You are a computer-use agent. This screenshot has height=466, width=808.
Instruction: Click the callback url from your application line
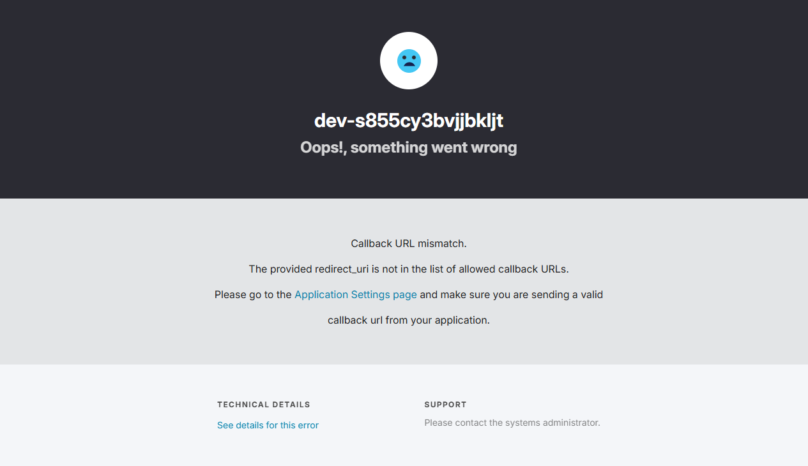[409, 320]
